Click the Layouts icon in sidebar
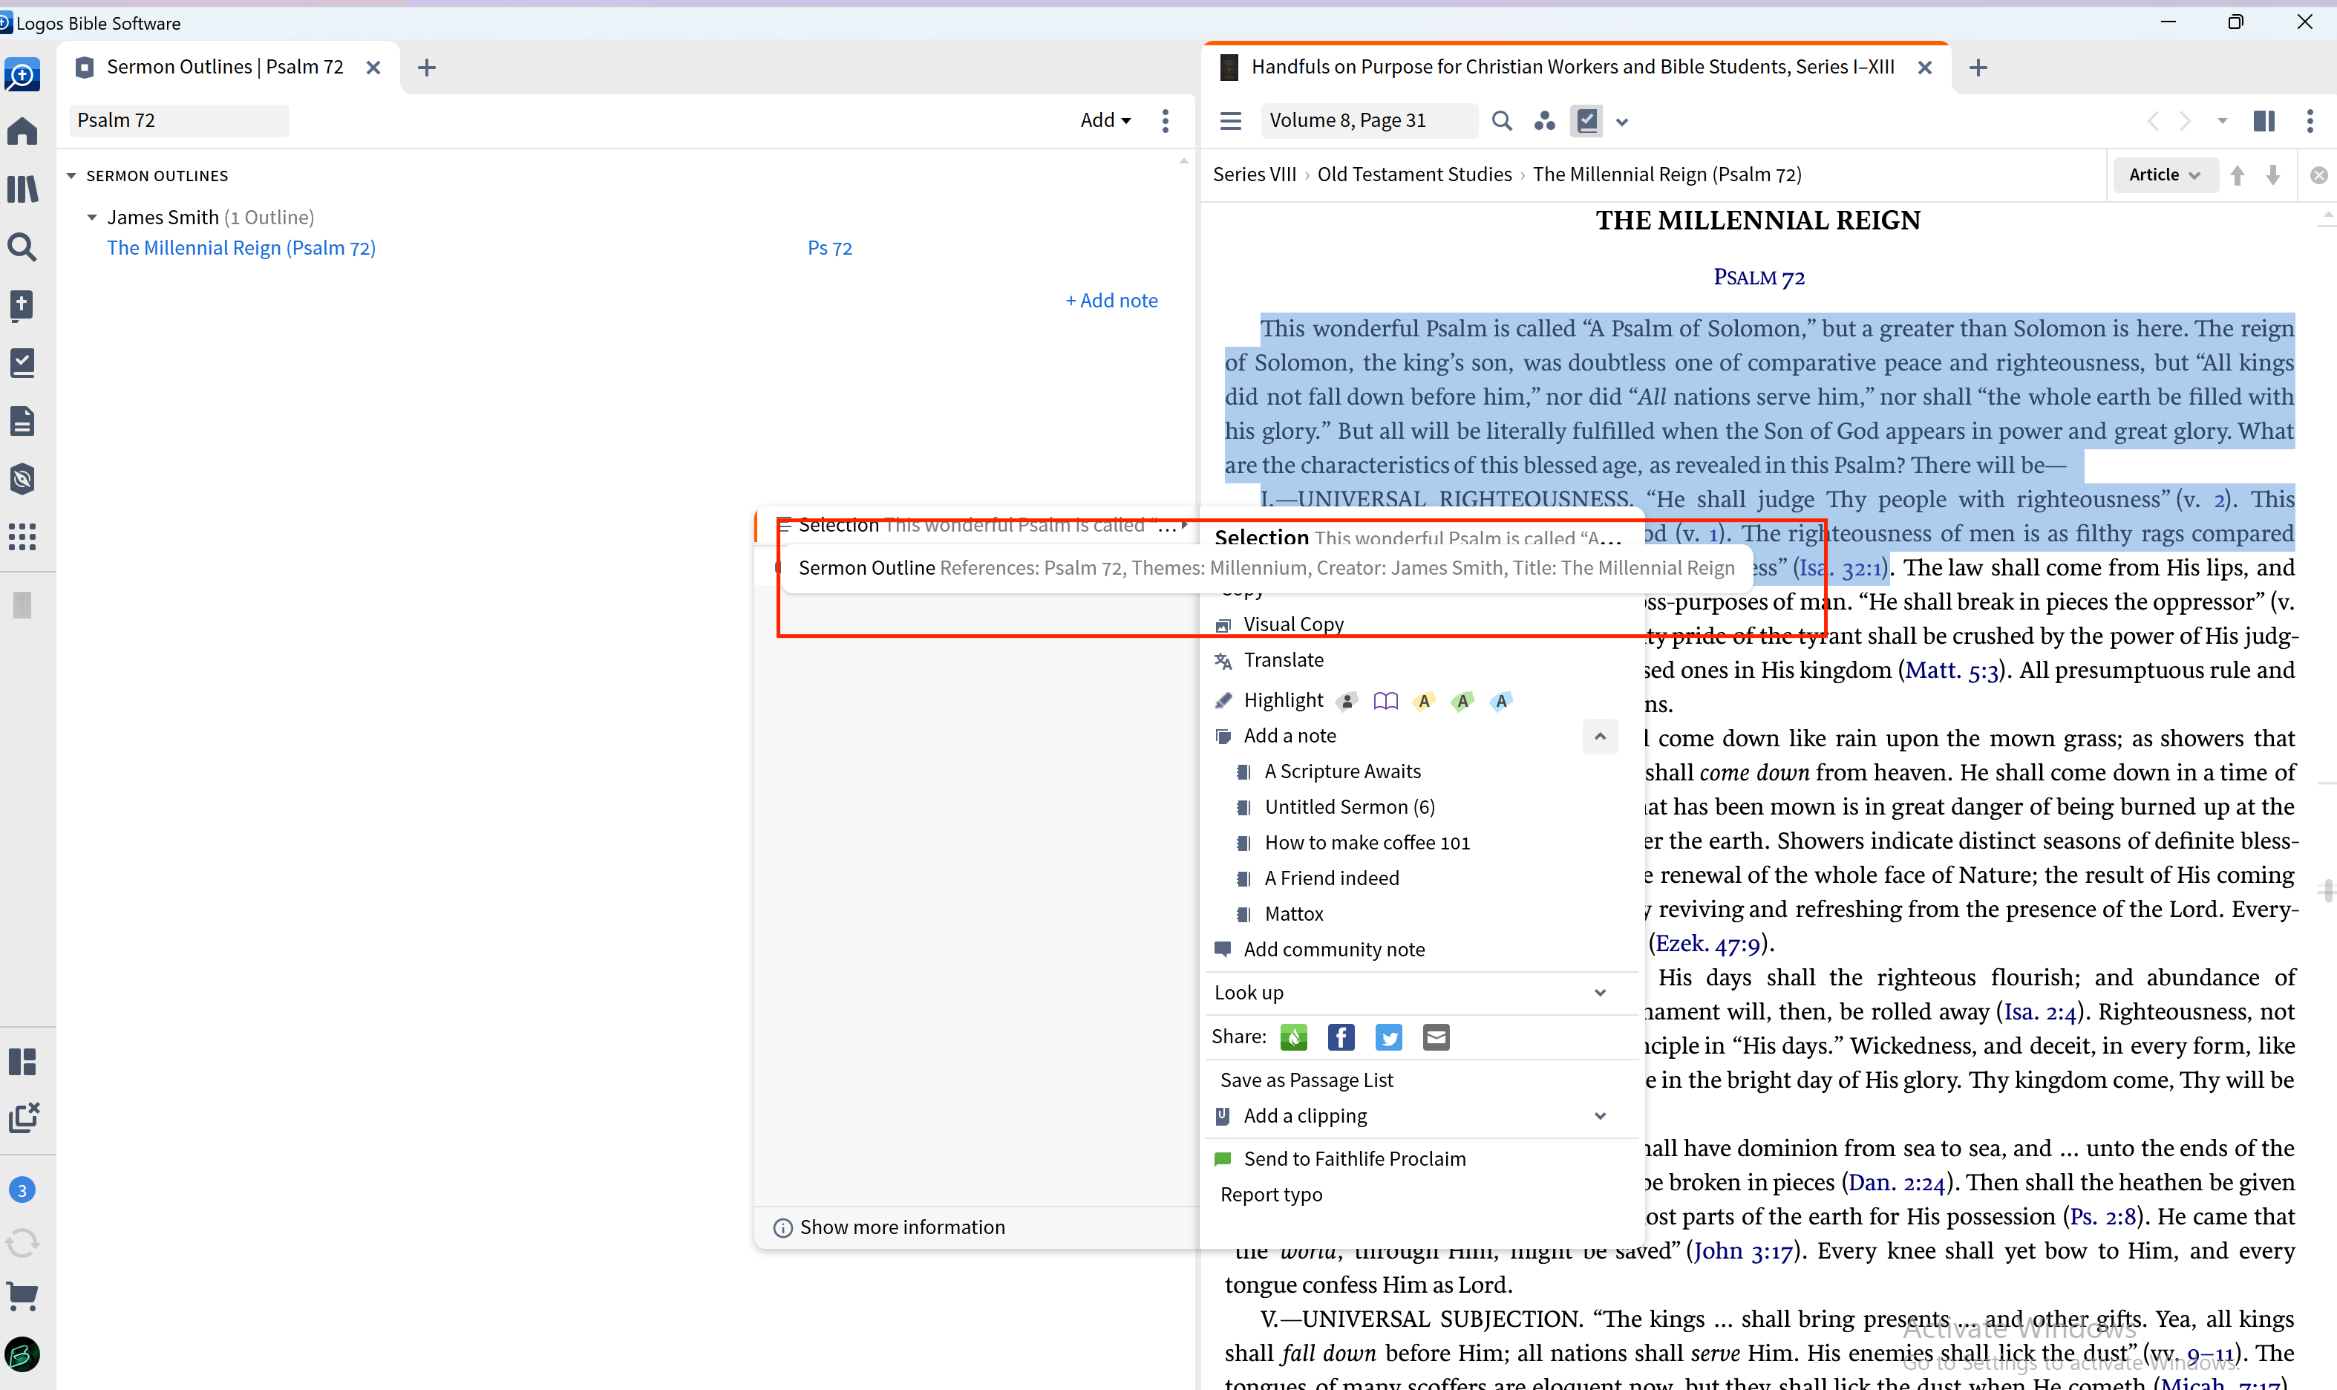The width and height of the screenshot is (2337, 1390). tap(22, 1061)
